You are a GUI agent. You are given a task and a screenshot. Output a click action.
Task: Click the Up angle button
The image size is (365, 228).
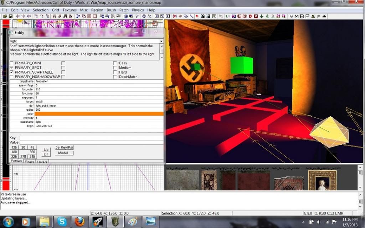tap(46, 150)
